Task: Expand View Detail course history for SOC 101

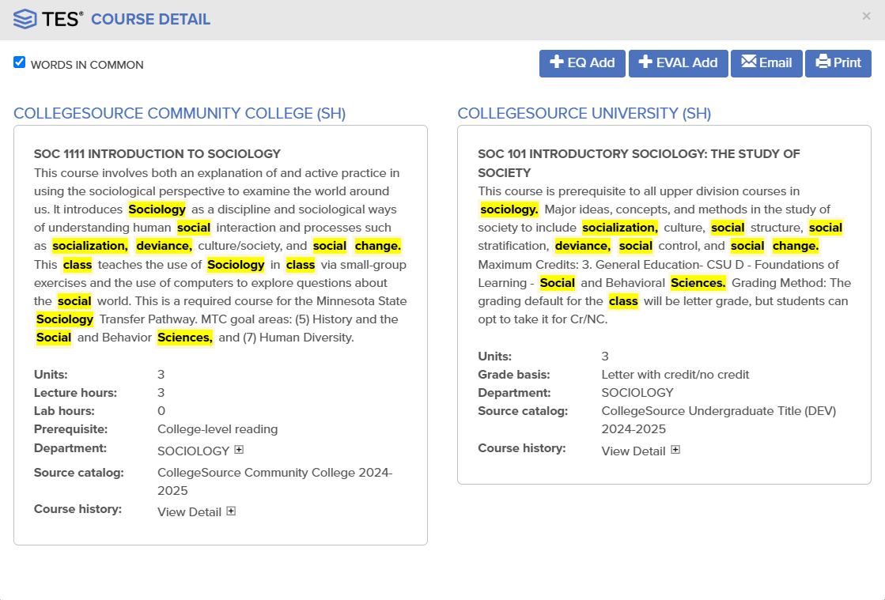Action: point(675,450)
